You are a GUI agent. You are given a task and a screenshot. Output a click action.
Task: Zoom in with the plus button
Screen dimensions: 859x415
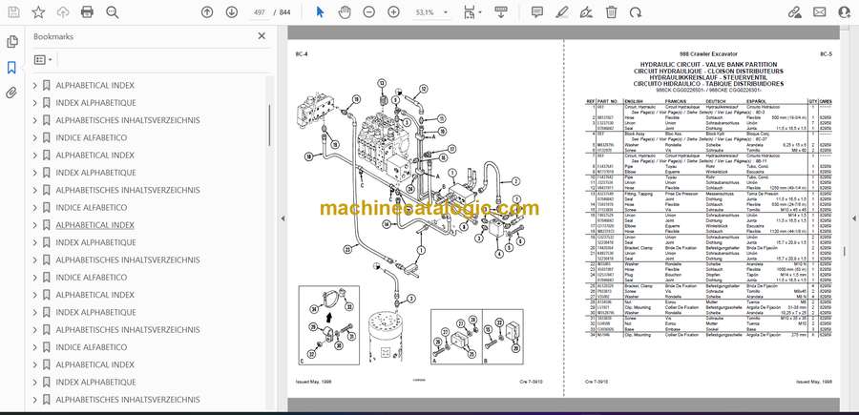394,12
